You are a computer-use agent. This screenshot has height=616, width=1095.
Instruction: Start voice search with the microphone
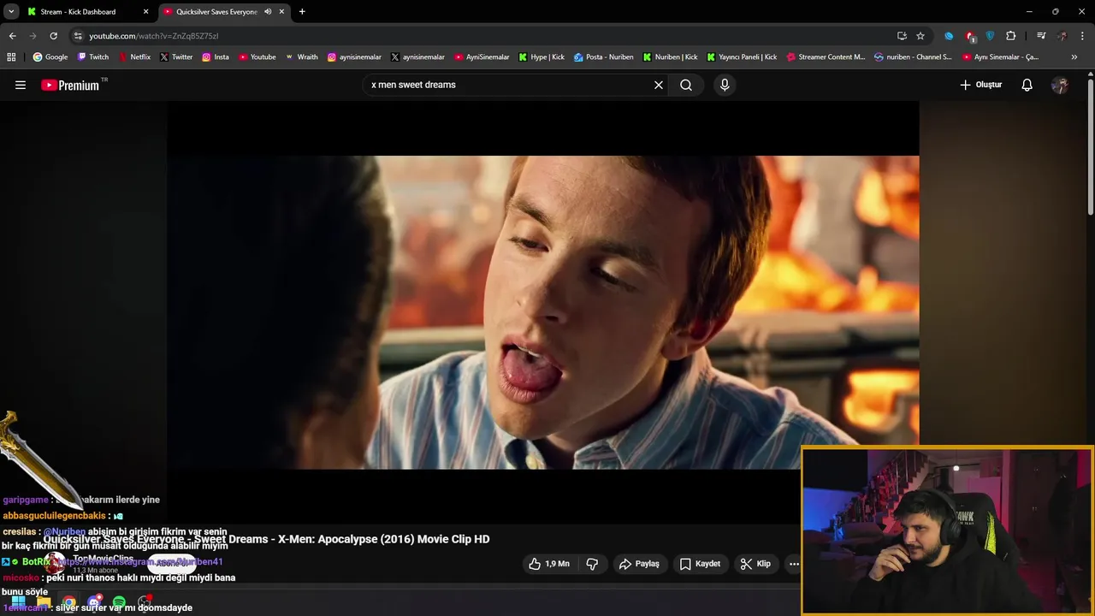(x=725, y=85)
